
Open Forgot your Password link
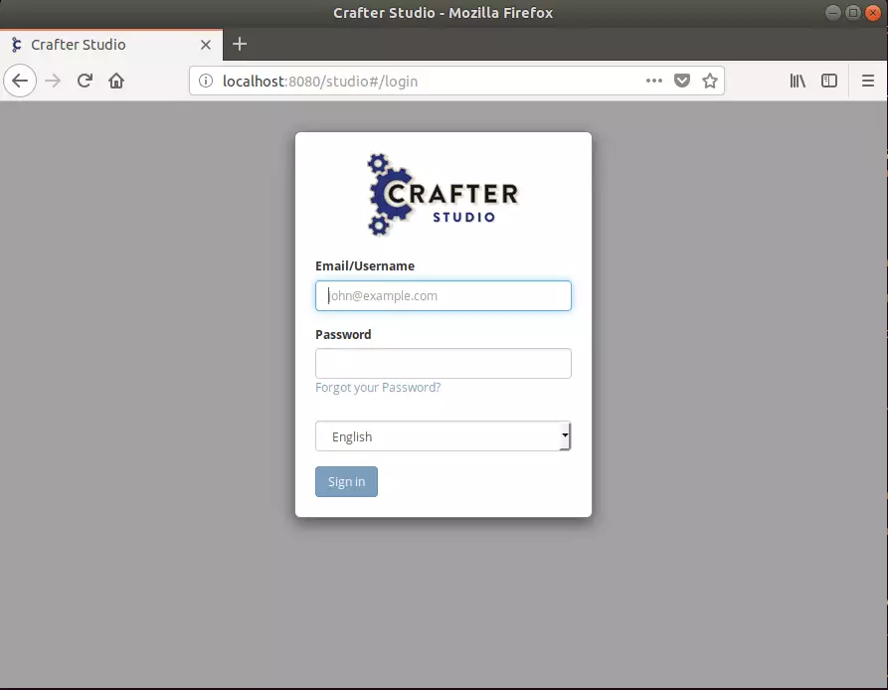378,387
